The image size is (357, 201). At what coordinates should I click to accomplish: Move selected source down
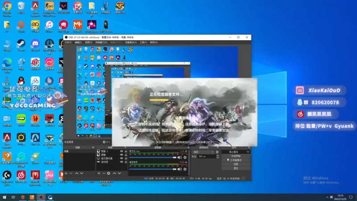119,173
